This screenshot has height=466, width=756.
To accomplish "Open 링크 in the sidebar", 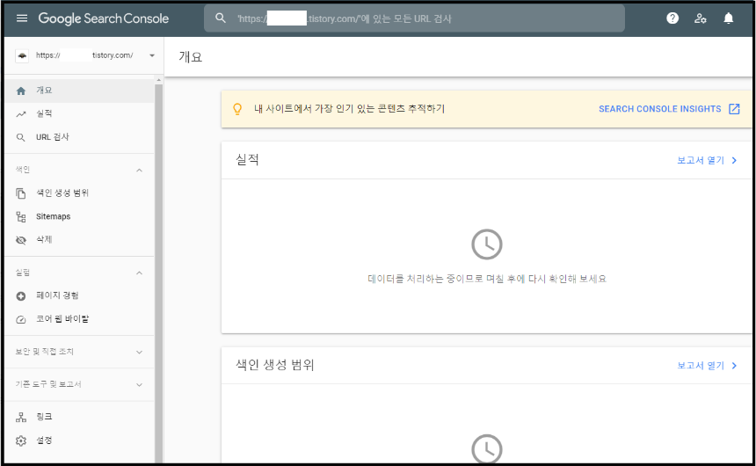I will click(x=79, y=417).
